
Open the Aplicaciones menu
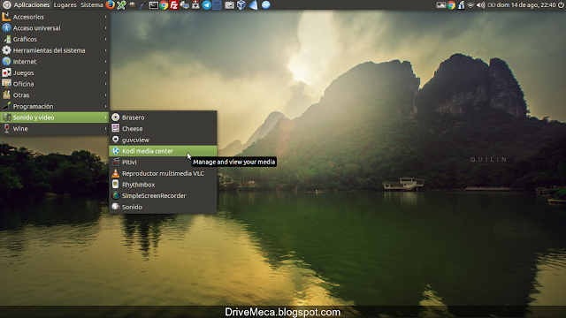27,5
